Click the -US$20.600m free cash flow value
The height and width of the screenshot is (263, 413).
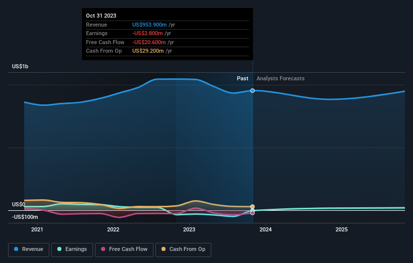tap(149, 42)
